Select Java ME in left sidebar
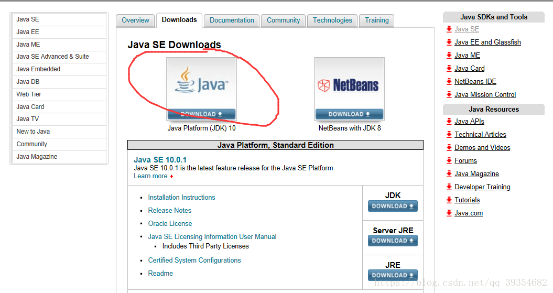553x293 pixels. coord(59,45)
